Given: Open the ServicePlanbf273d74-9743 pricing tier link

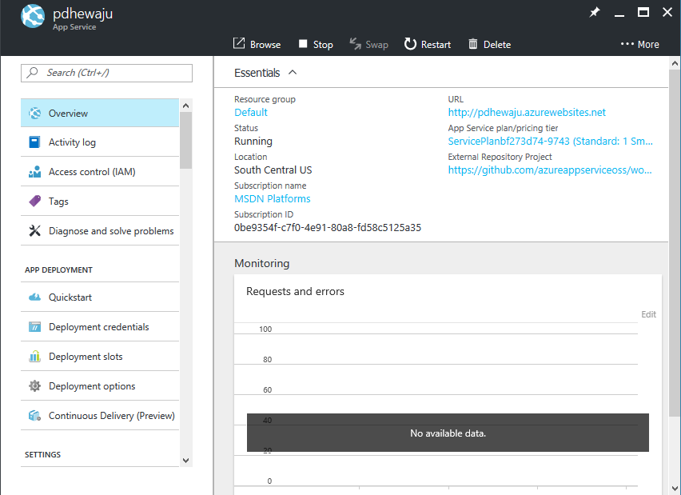Looking at the screenshot, I should (x=550, y=142).
